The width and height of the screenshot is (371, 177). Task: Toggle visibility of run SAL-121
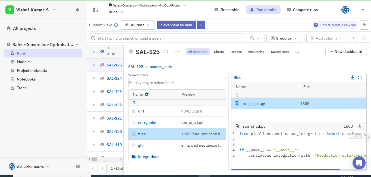102,118
